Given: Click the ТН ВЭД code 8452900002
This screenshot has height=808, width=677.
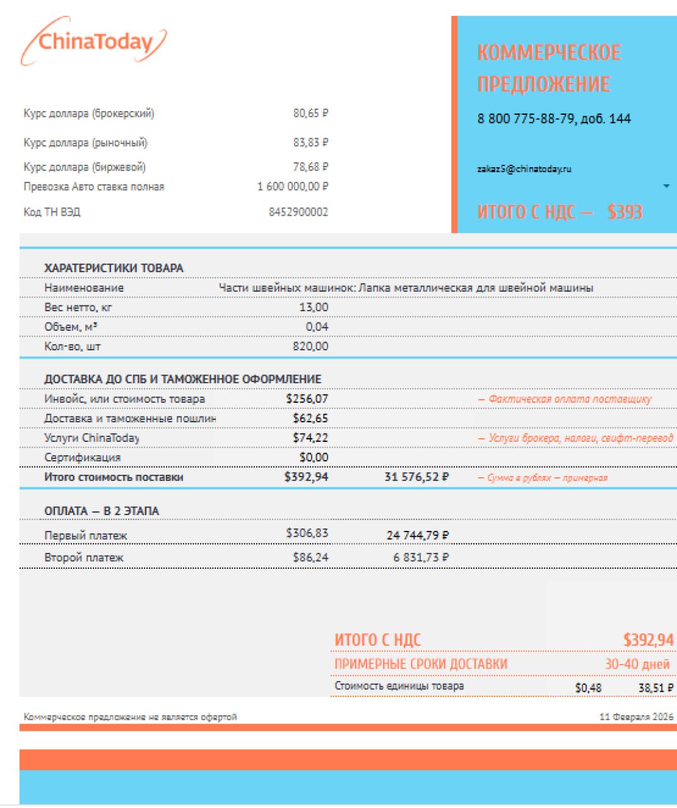Looking at the screenshot, I should point(298,212).
